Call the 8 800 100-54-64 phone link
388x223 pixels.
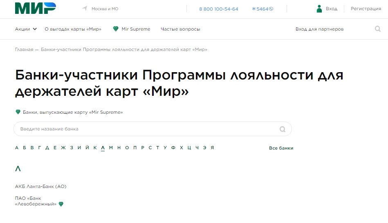point(218,9)
